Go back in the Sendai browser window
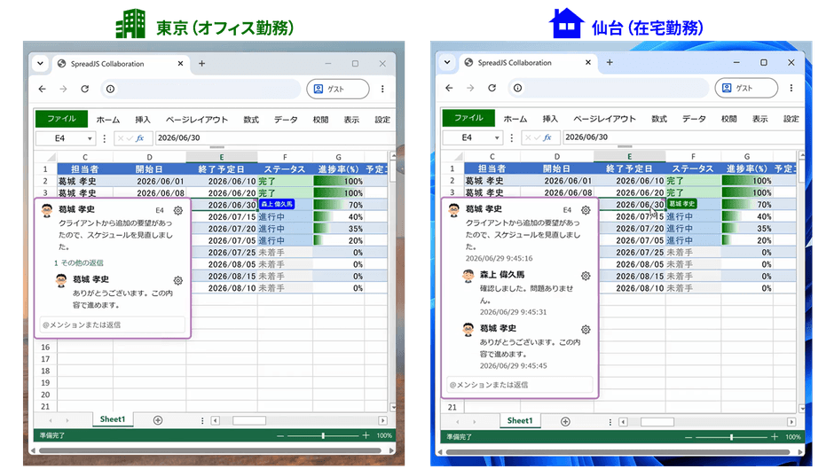This screenshot has height=469, width=834. [x=450, y=88]
